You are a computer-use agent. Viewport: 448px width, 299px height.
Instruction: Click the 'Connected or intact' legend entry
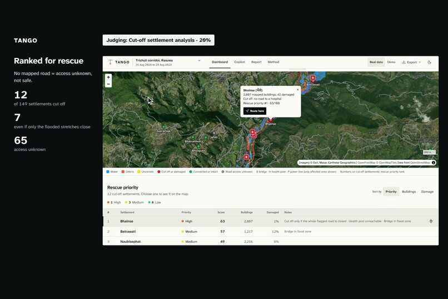point(203,171)
